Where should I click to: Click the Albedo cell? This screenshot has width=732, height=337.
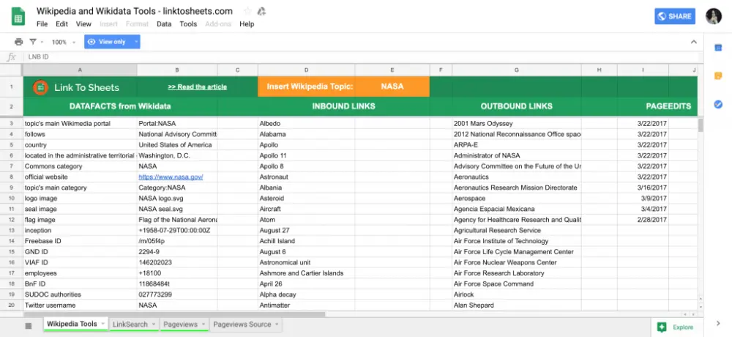306,123
